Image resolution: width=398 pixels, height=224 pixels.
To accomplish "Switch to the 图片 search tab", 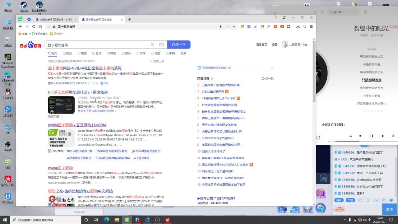I will click(97, 53).
